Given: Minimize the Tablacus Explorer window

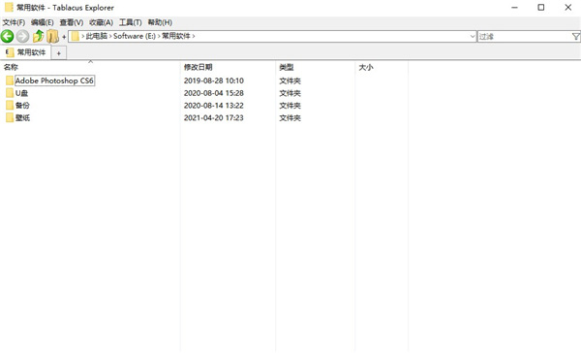Looking at the screenshot, I should click(x=514, y=8).
